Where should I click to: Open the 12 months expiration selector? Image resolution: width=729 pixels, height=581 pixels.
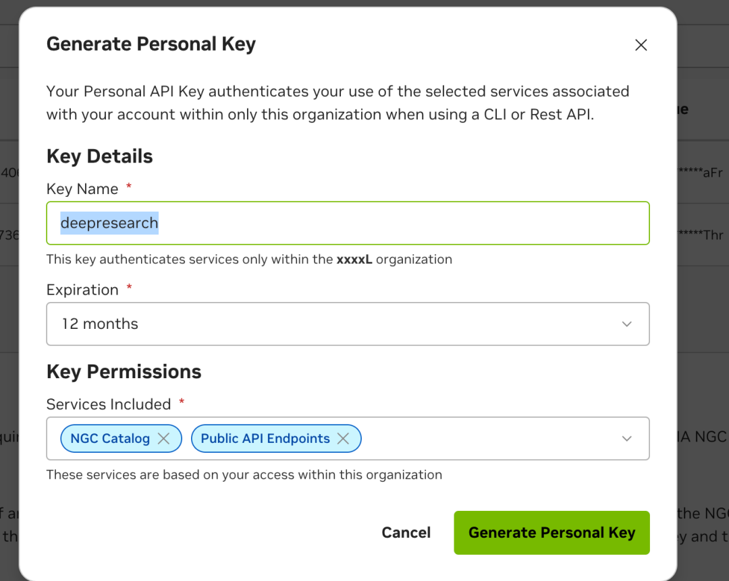point(348,324)
